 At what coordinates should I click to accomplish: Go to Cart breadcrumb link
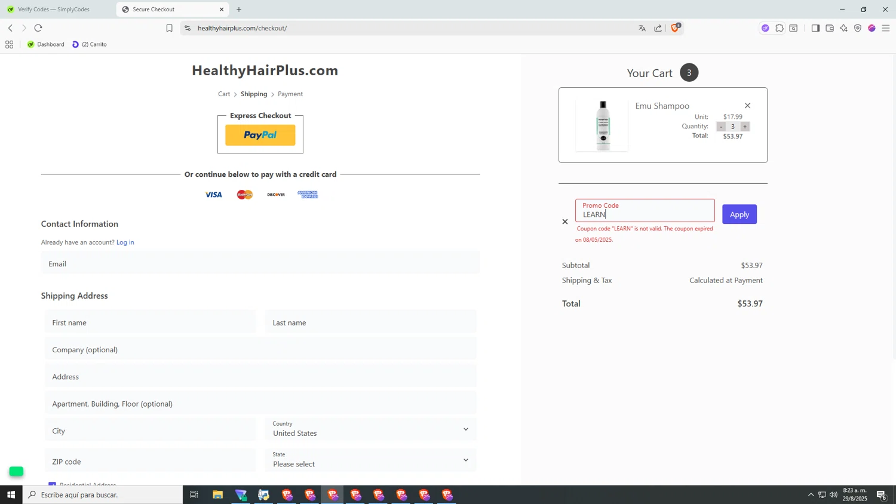(224, 94)
